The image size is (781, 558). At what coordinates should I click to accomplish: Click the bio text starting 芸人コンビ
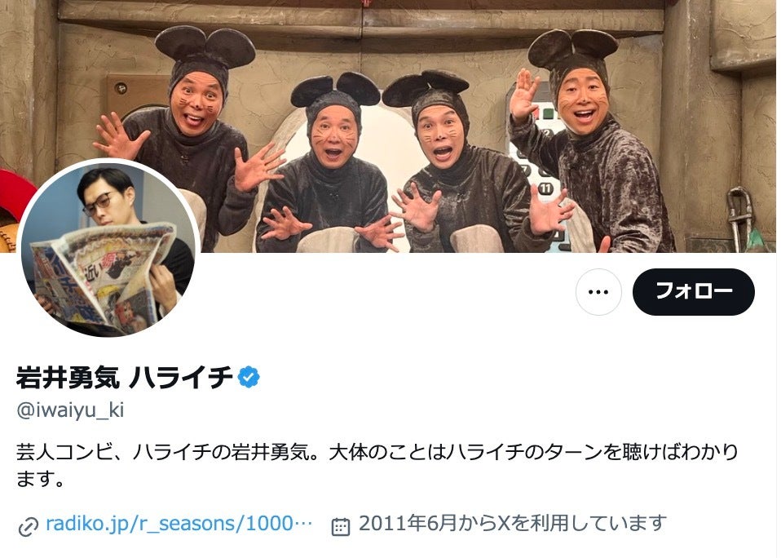[x=377, y=465]
